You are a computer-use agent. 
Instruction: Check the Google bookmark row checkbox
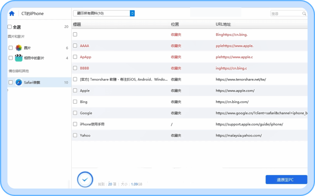pos(75,112)
